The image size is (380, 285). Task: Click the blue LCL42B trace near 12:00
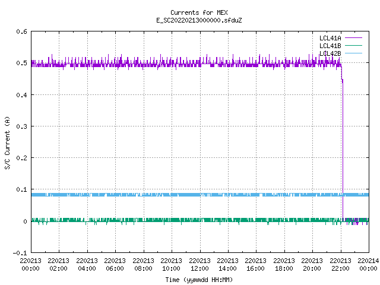[200, 195]
